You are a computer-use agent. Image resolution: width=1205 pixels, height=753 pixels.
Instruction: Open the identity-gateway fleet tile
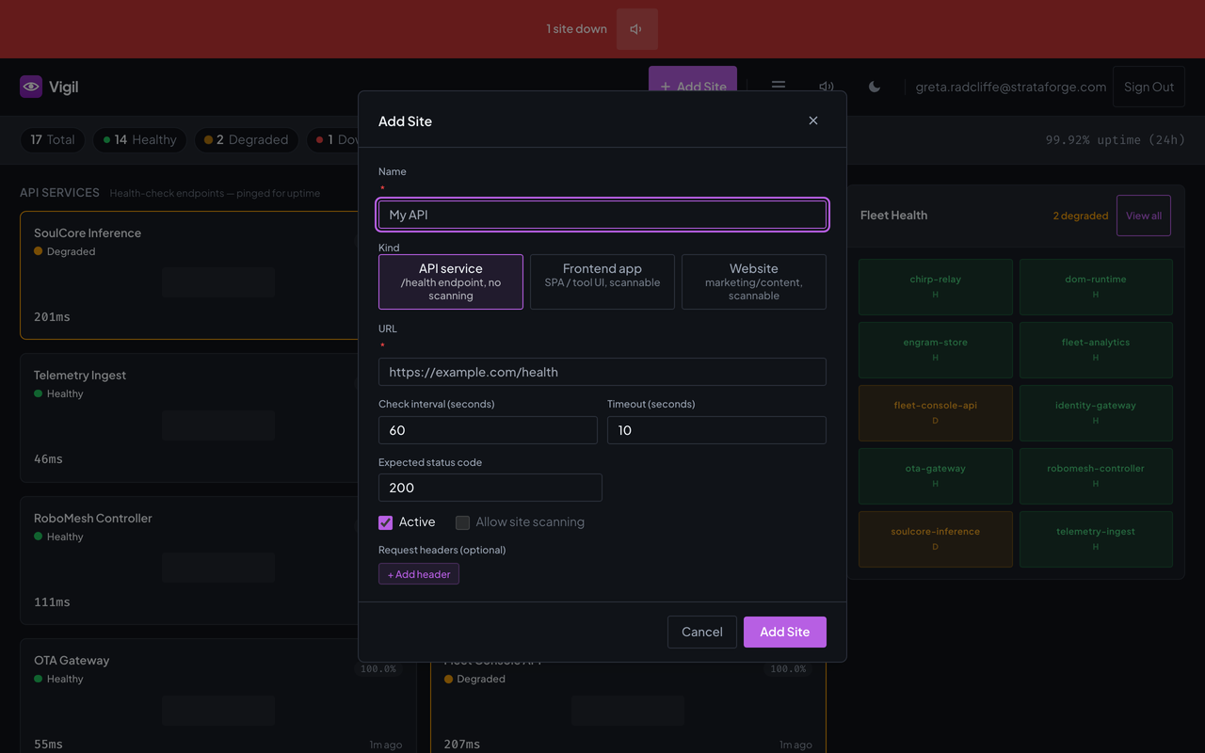(x=1096, y=413)
